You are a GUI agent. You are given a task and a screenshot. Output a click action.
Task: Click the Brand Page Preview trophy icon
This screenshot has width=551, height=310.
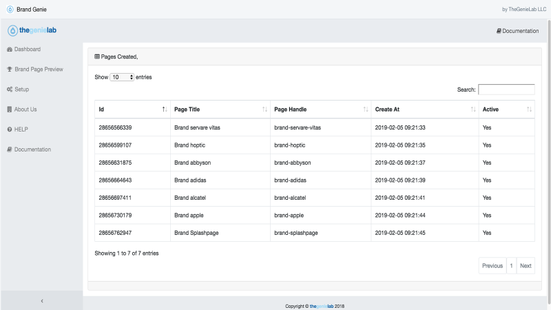(x=10, y=70)
